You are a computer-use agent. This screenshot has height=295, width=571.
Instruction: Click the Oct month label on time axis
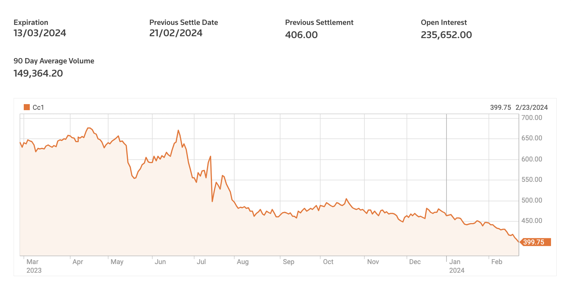click(x=328, y=262)
